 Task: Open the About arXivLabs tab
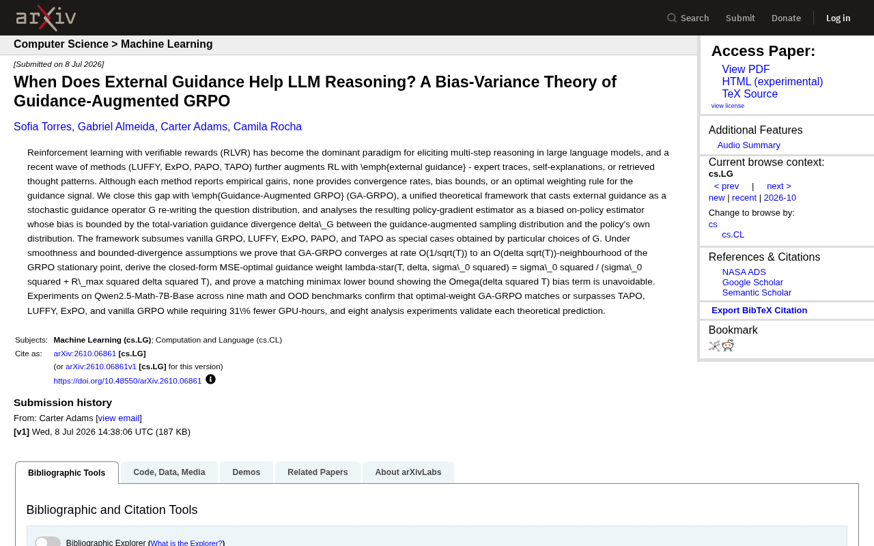pos(408,472)
